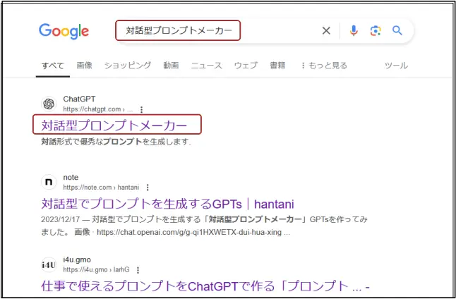Click the https://i4u.gmo › larhG URL
This screenshot has width=456, height=299.
pos(96,270)
